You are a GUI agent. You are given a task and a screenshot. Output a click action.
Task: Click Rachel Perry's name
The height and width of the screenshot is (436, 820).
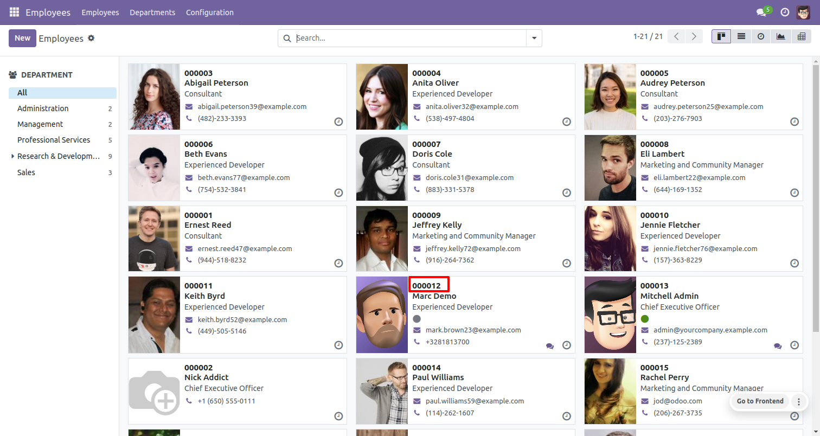click(664, 377)
